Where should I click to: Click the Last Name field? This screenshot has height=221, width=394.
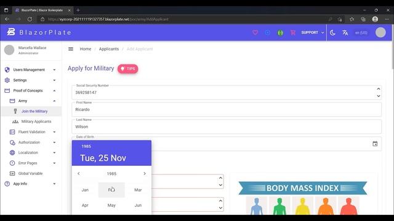pos(227,127)
